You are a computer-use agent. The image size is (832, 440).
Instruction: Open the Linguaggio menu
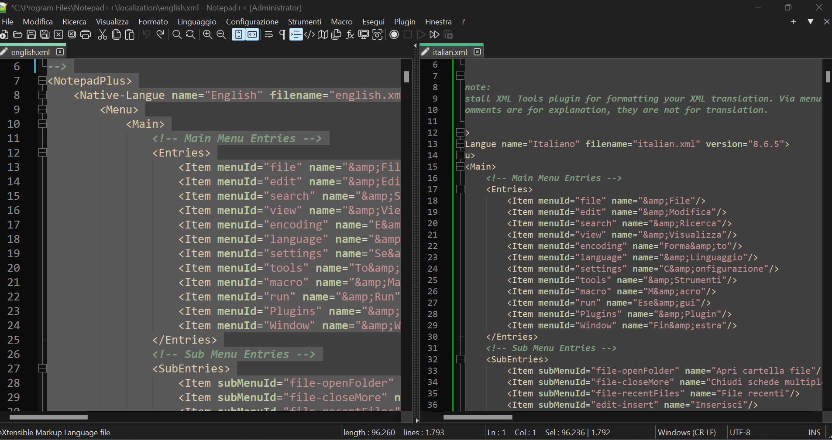tap(197, 22)
